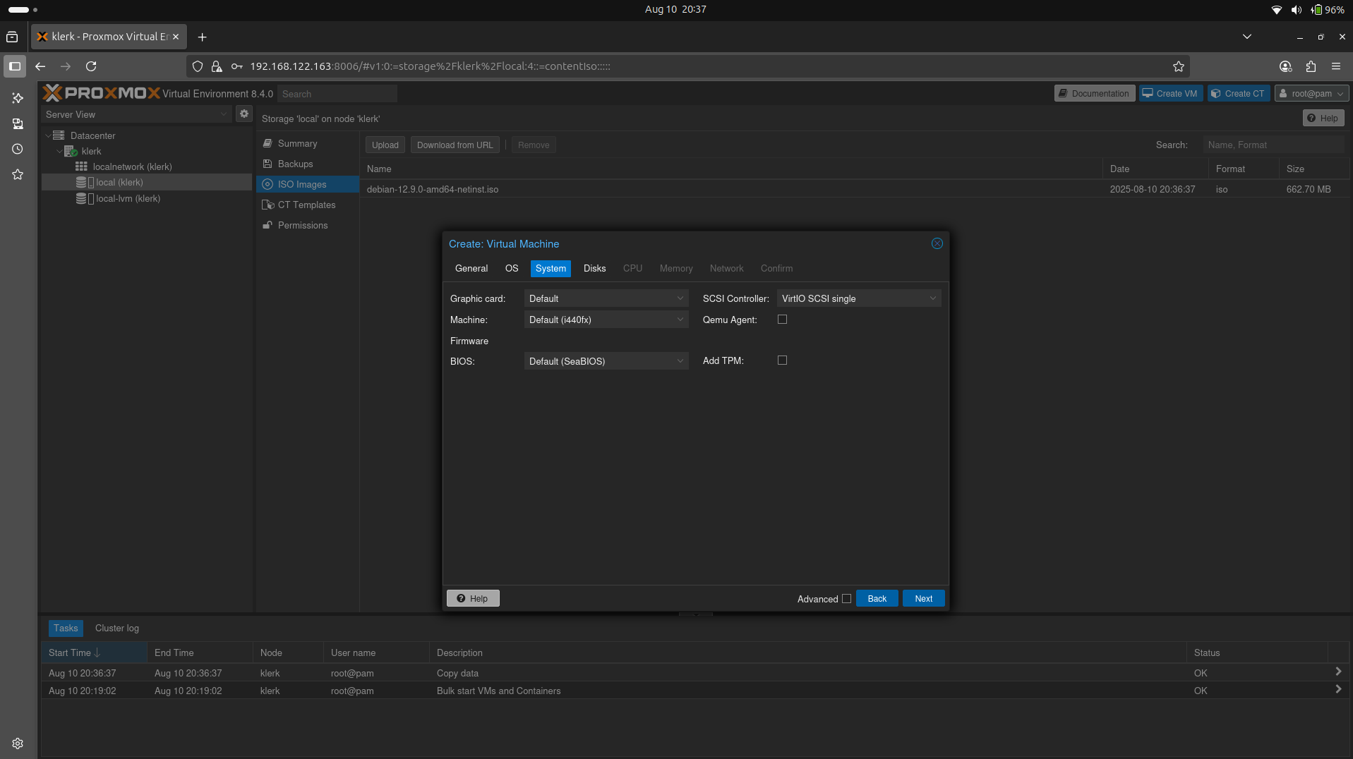Open the localnetwork (klerk) tree item
This screenshot has height=759, width=1353.
click(132, 166)
